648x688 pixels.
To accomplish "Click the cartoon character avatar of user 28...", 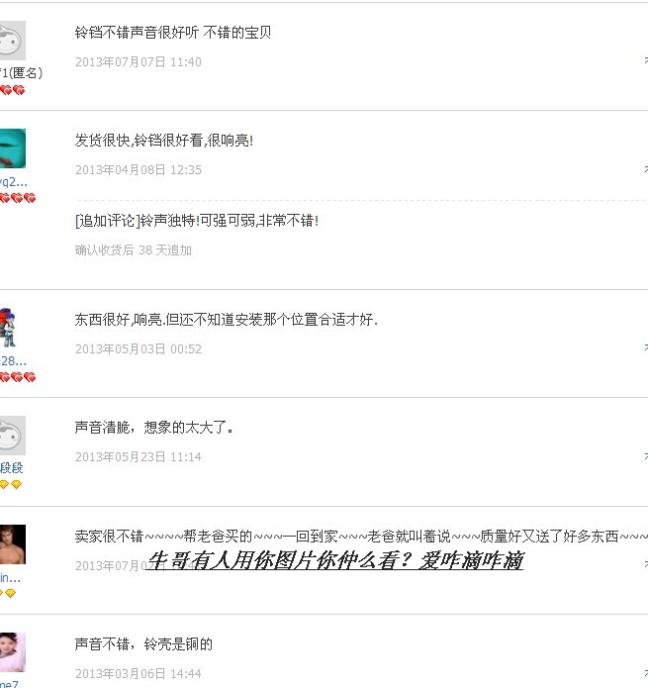I will point(9,328).
